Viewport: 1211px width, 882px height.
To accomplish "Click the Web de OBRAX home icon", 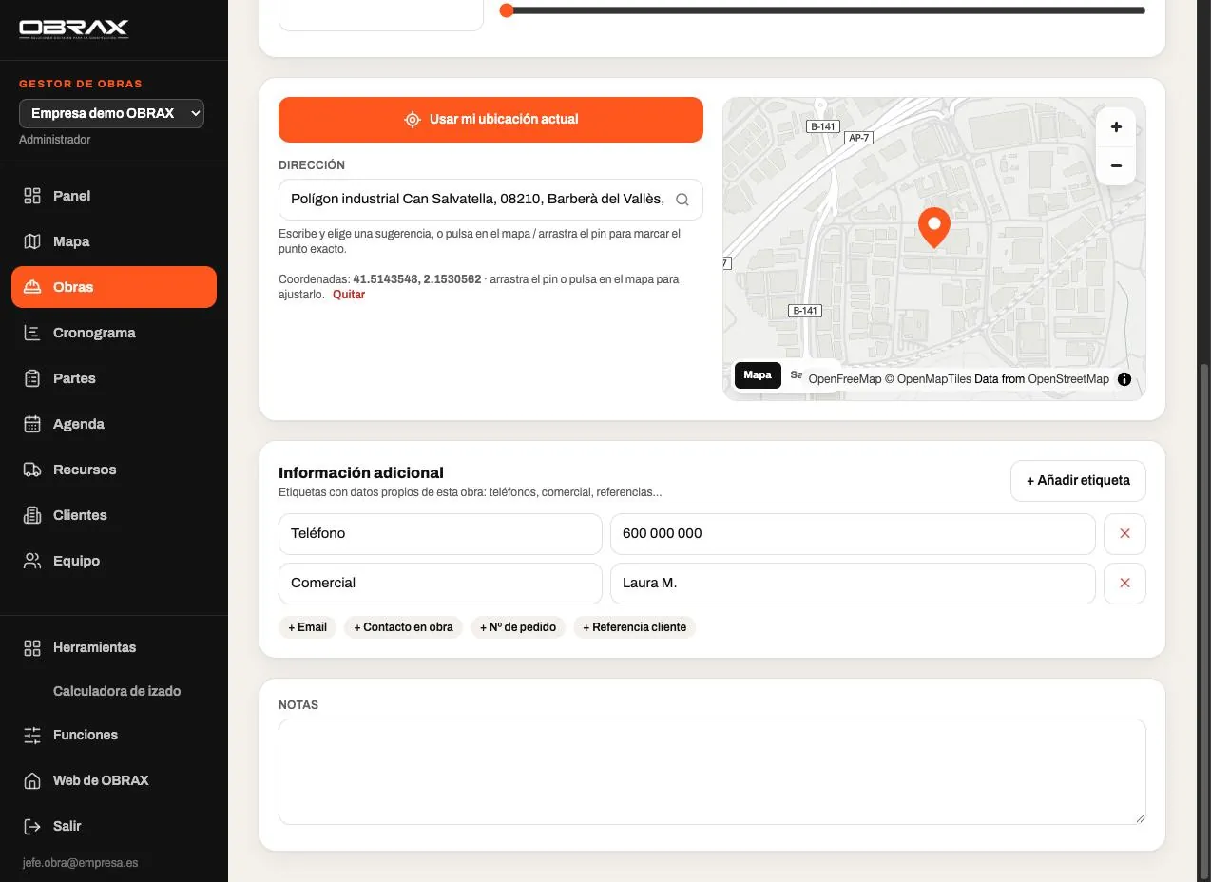I will click(x=32, y=780).
